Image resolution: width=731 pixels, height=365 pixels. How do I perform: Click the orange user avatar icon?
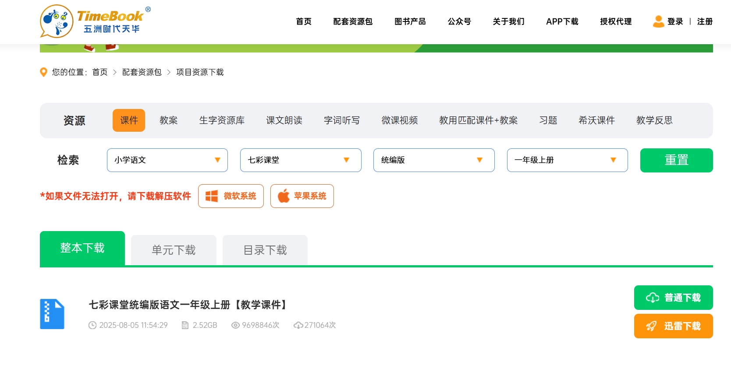[658, 21]
